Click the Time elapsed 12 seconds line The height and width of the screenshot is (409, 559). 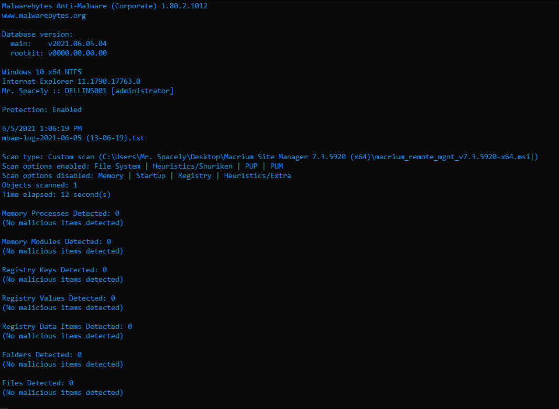point(57,194)
